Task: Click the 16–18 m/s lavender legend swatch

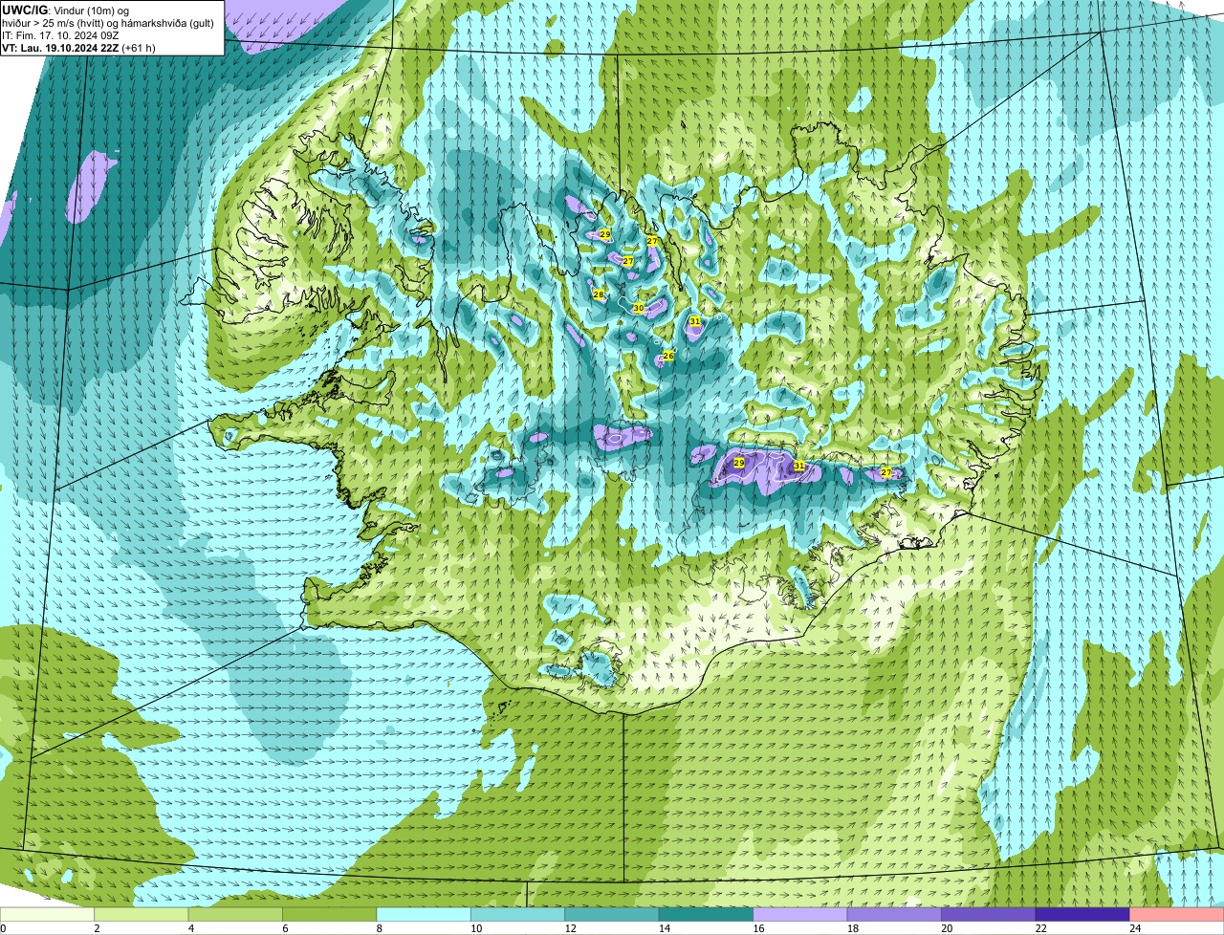Action: pyautogui.click(x=799, y=914)
